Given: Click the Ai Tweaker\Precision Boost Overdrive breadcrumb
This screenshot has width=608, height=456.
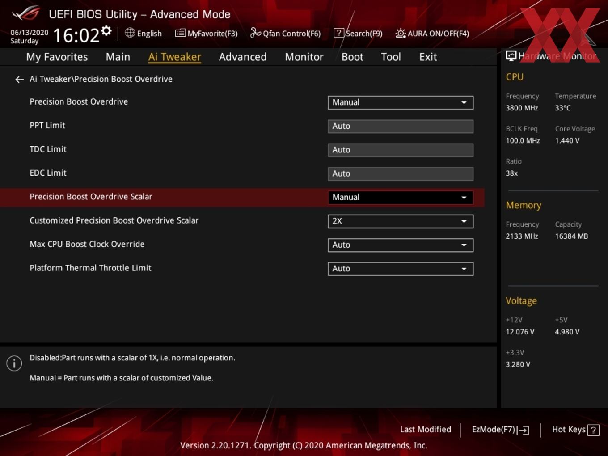Looking at the screenshot, I should click(x=101, y=79).
